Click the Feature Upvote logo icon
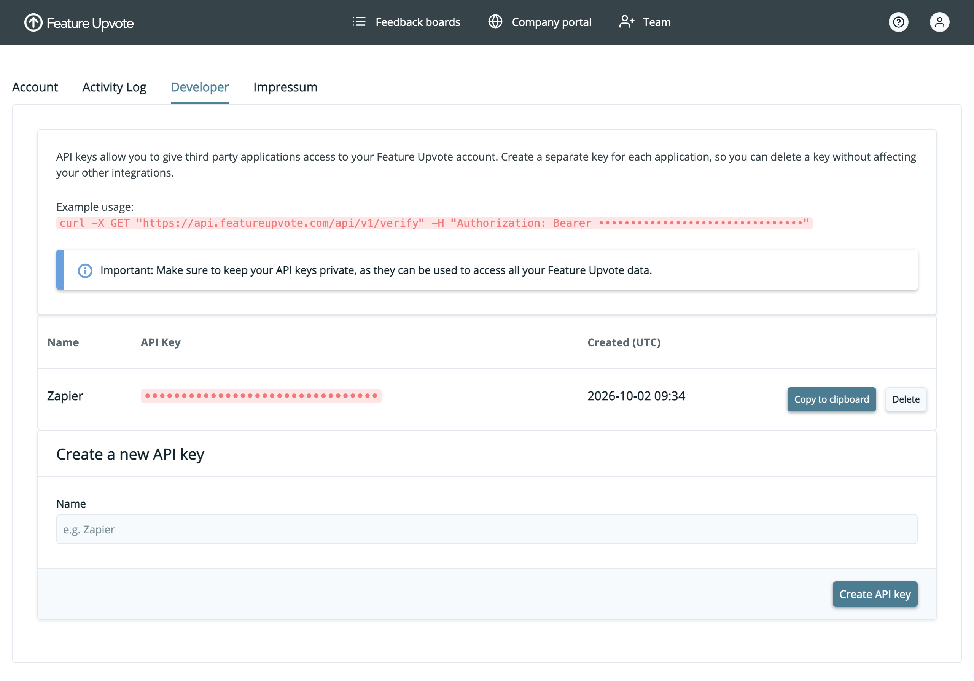This screenshot has width=974, height=681. [33, 22]
